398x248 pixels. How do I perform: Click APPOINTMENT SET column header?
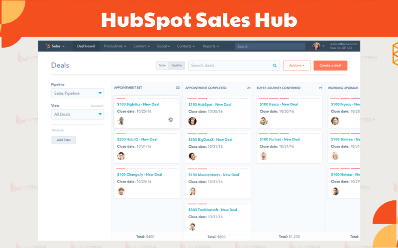tap(128, 88)
